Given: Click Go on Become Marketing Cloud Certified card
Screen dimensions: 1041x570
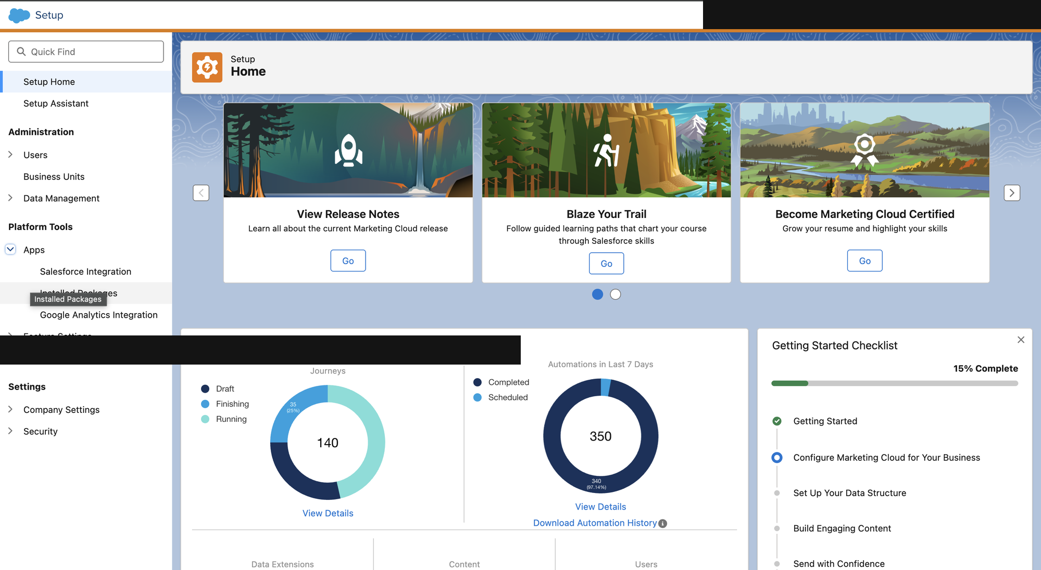Looking at the screenshot, I should (864, 261).
